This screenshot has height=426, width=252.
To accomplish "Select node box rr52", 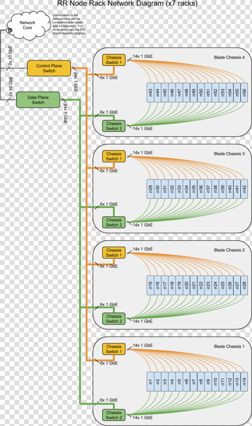I will point(215,93).
